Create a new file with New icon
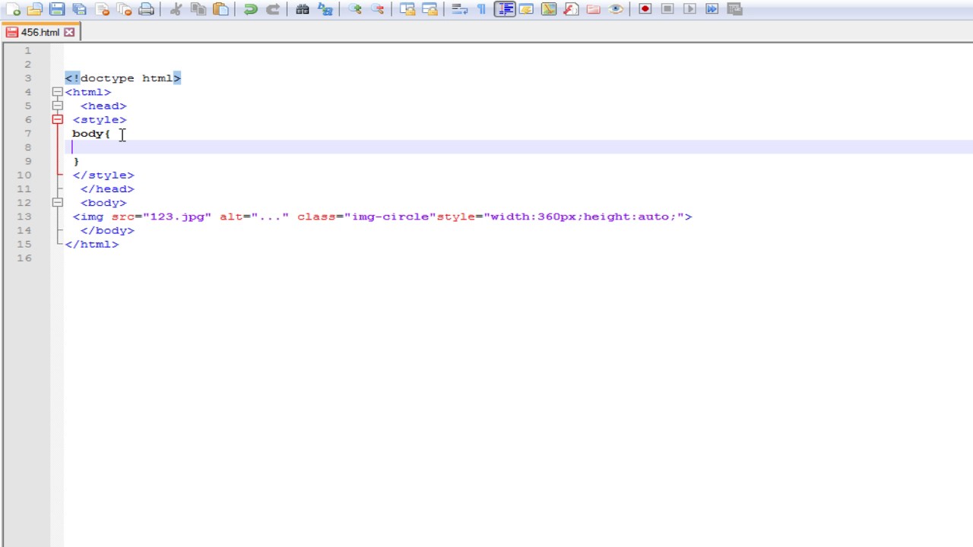The width and height of the screenshot is (973, 547). click(13, 9)
